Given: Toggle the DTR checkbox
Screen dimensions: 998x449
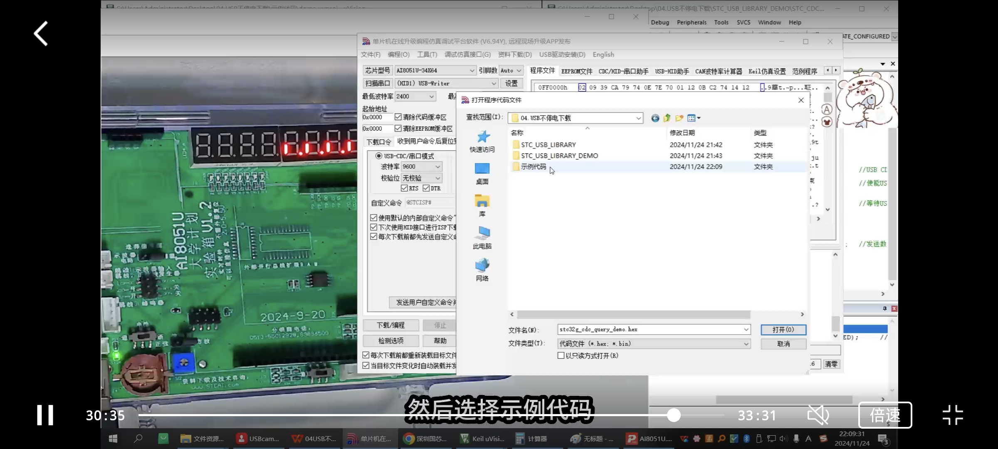Looking at the screenshot, I should point(426,188).
